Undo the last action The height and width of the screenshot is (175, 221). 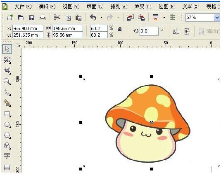coord(93,17)
